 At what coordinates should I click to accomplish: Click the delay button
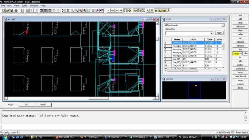240,34
